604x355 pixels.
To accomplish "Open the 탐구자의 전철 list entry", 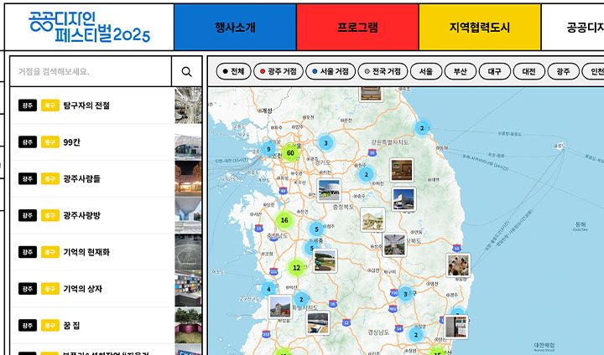I will [x=106, y=105].
